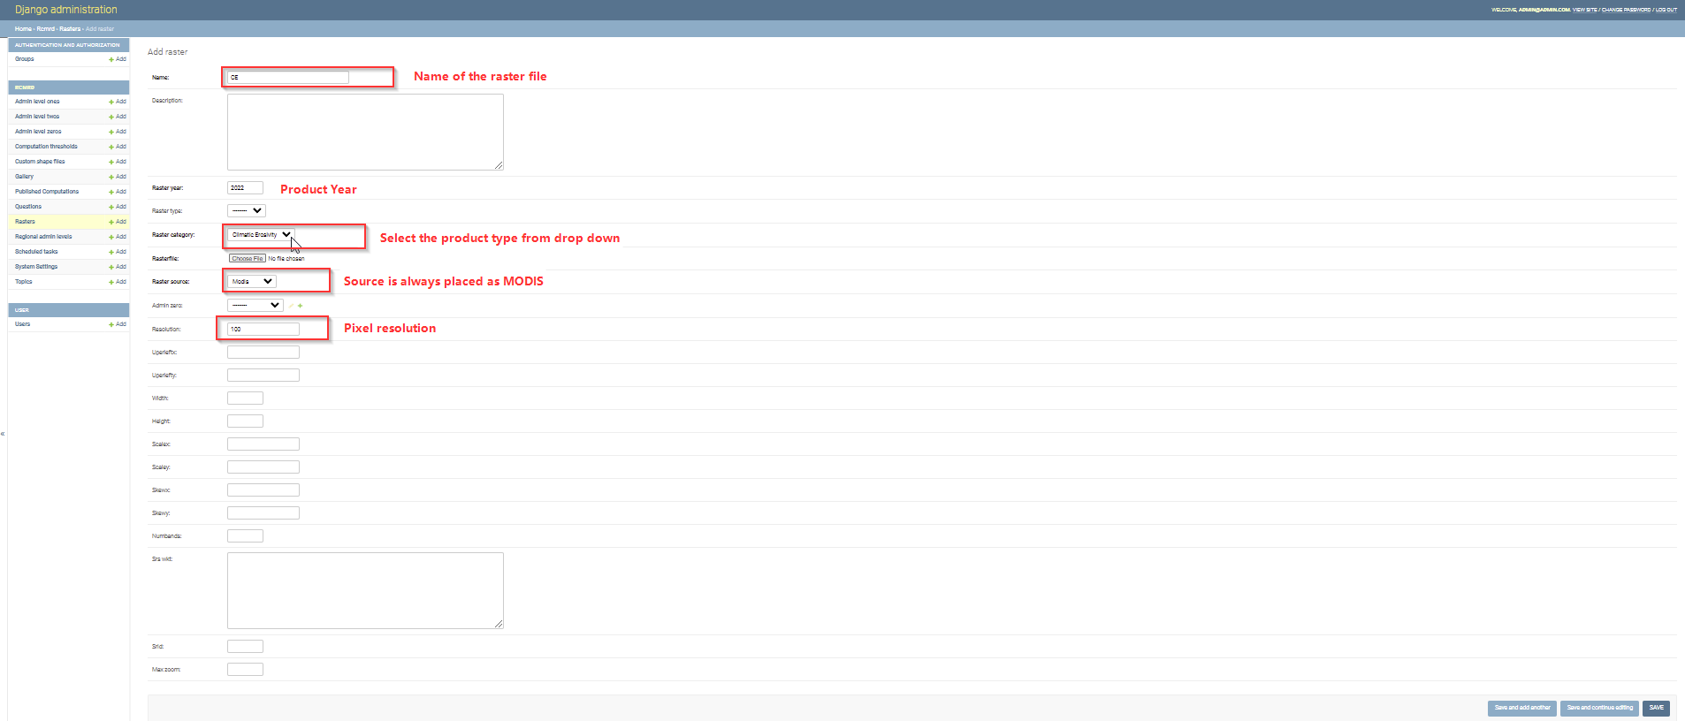Open System Settings in sidebar
The width and height of the screenshot is (1685, 721).
tap(36, 267)
